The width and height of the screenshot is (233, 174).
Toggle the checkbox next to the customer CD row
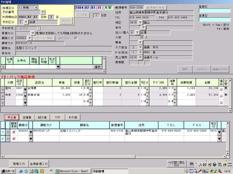point(76,38)
